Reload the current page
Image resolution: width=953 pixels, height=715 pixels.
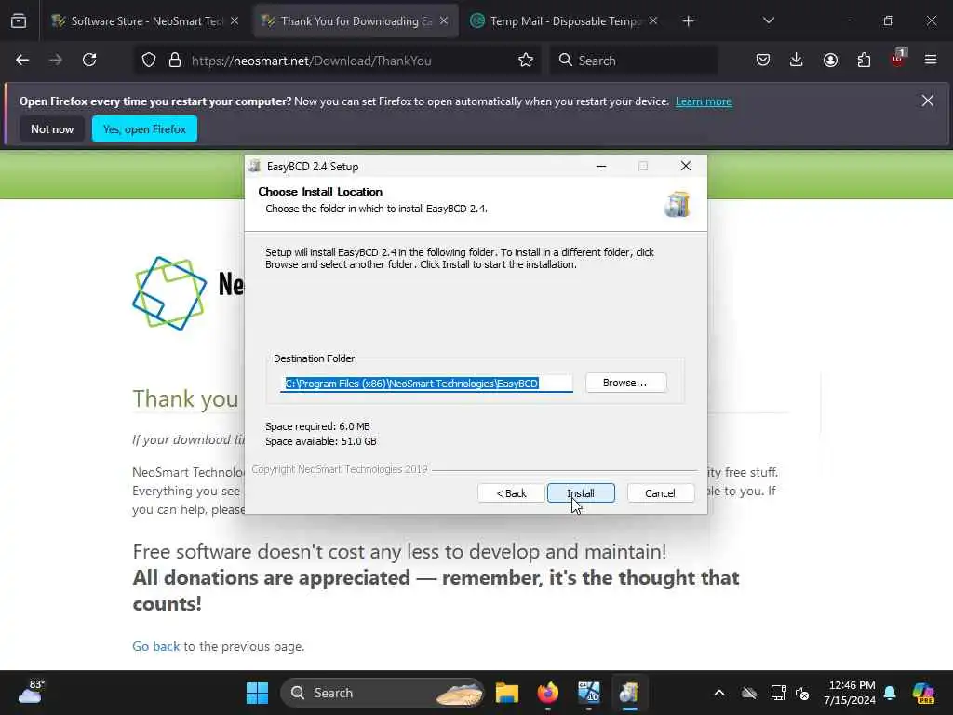tap(89, 61)
